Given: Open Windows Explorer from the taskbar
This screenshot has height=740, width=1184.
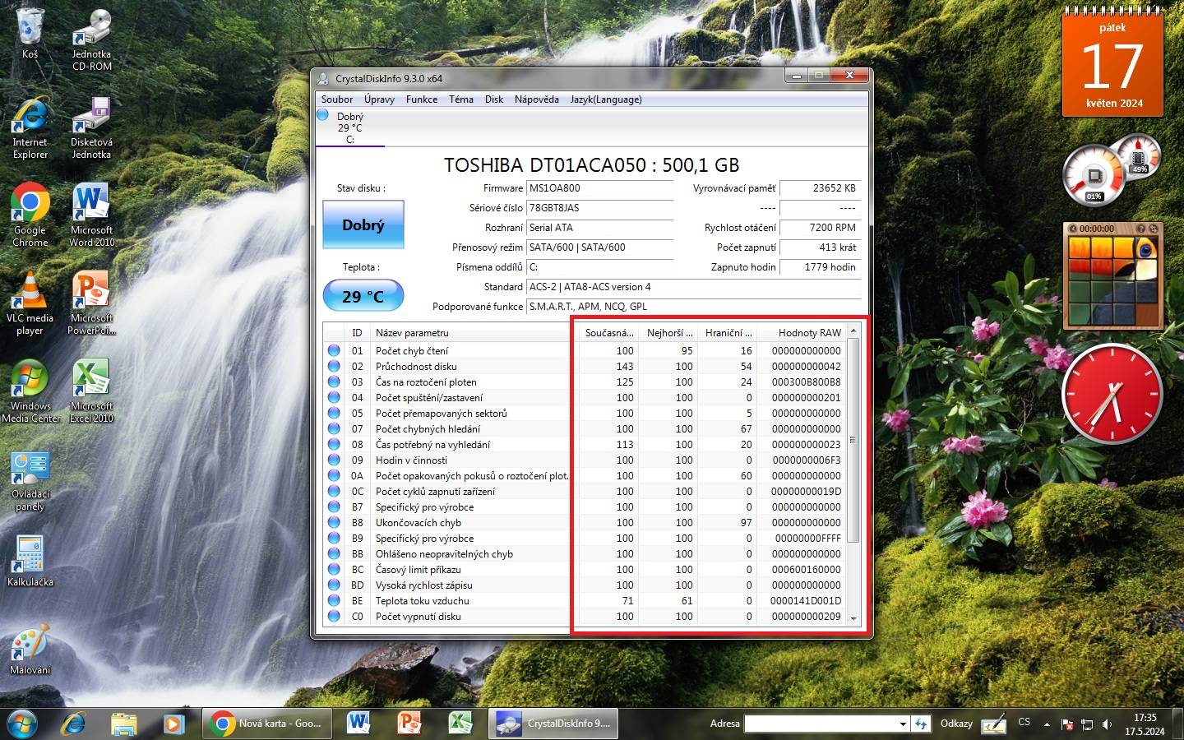Looking at the screenshot, I should tap(124, 724).
